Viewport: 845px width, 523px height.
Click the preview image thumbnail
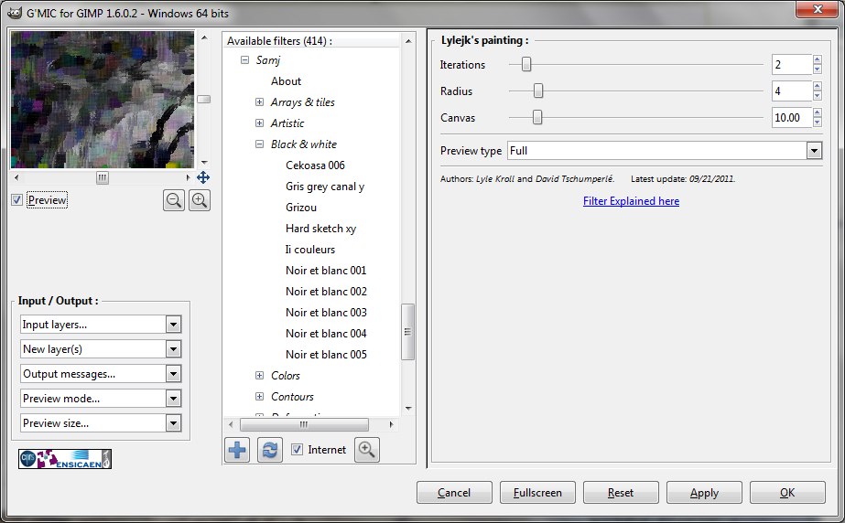point(103,100)
